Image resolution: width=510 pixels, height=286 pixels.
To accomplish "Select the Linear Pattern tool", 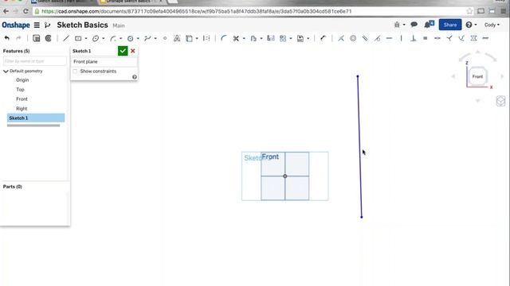I will click(283, 38).
